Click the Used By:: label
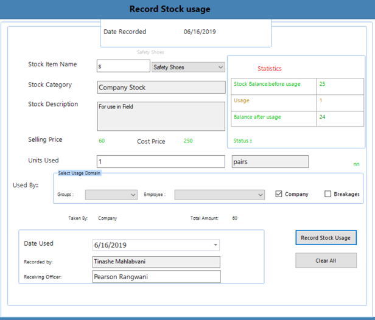 [26, 185]
